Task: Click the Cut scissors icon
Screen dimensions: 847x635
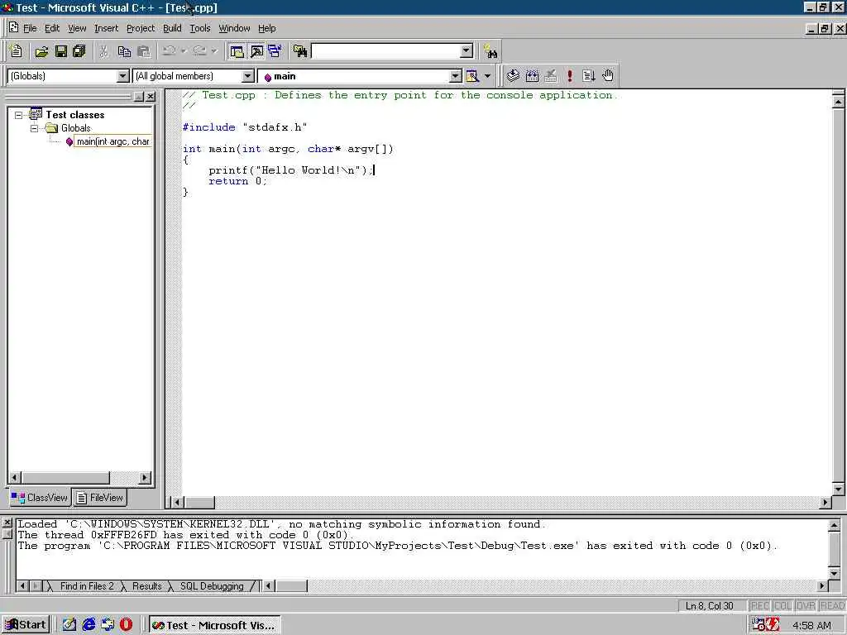Action: (x=103, y=51)
